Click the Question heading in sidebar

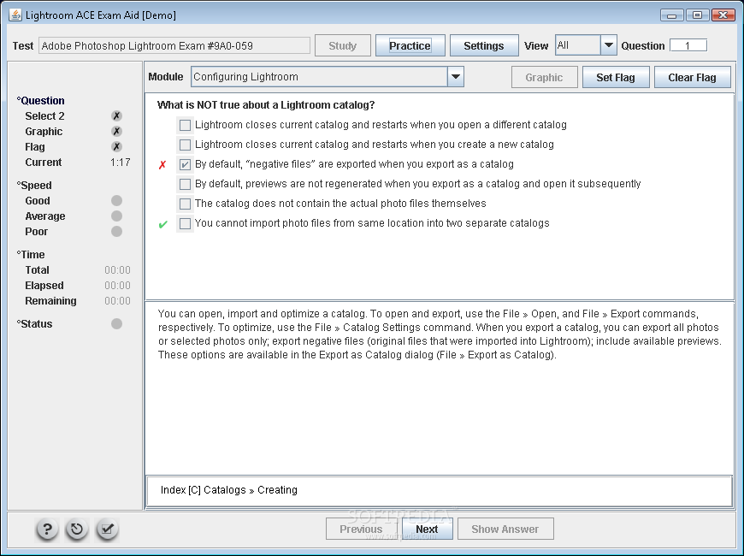[41, 101]
